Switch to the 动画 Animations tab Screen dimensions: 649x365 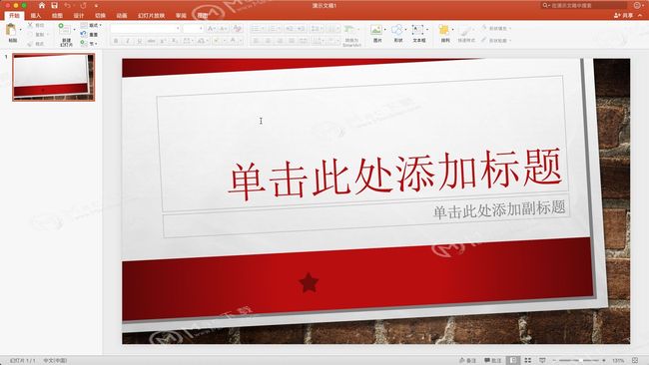(122, 15)
